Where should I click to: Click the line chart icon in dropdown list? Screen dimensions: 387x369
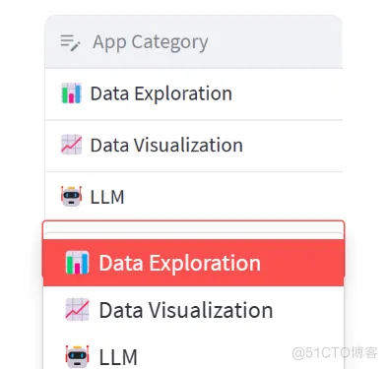[77, 309]
